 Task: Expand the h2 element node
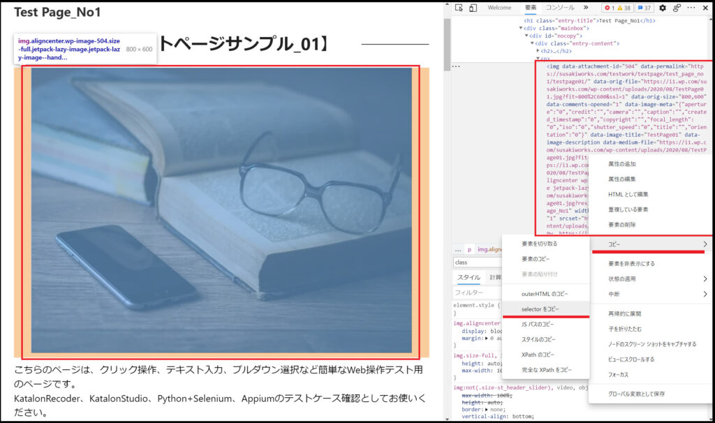(x=538, y=51)
